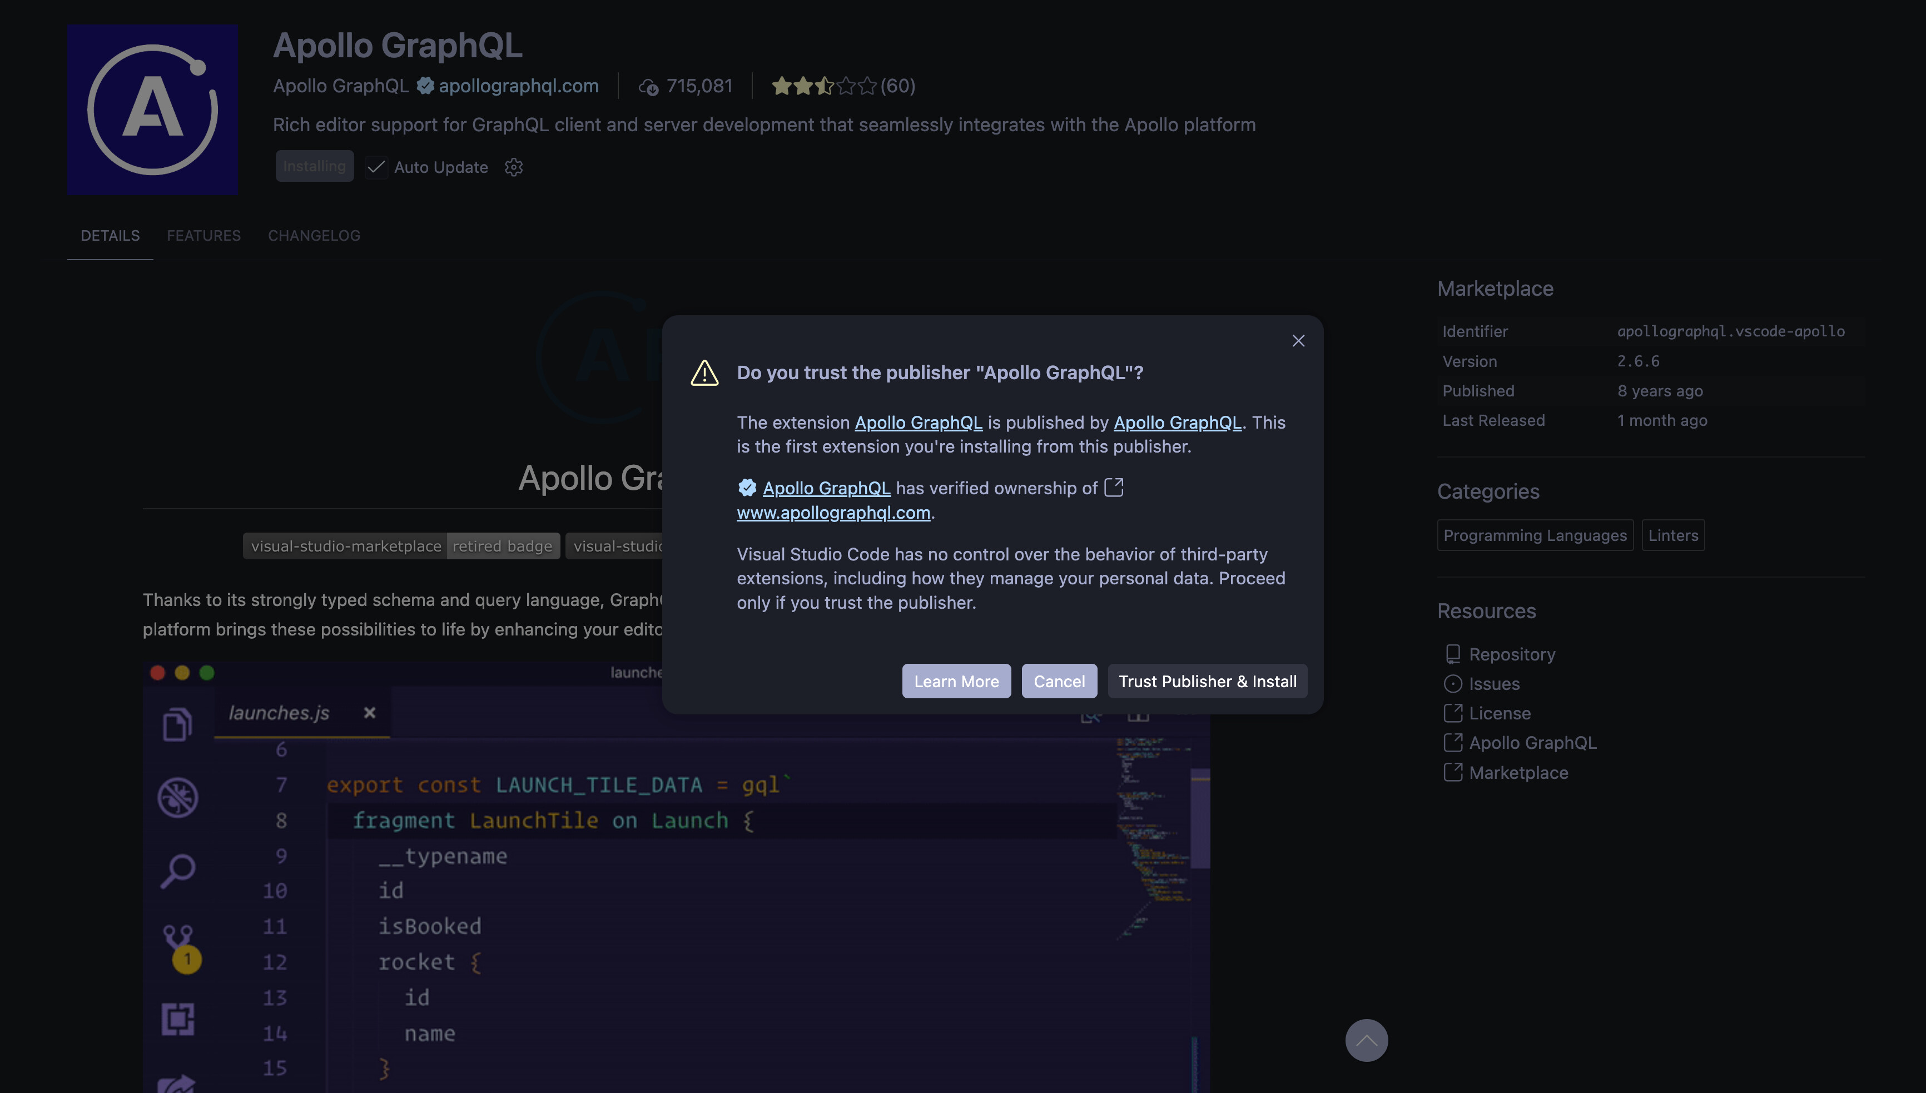Open the Marketplace resource link
This screenshot has height=1093, width=1926.
coord(1518,772)
